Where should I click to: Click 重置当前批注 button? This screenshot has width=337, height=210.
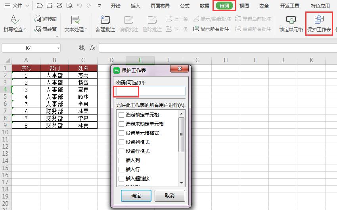coord(253,19)
